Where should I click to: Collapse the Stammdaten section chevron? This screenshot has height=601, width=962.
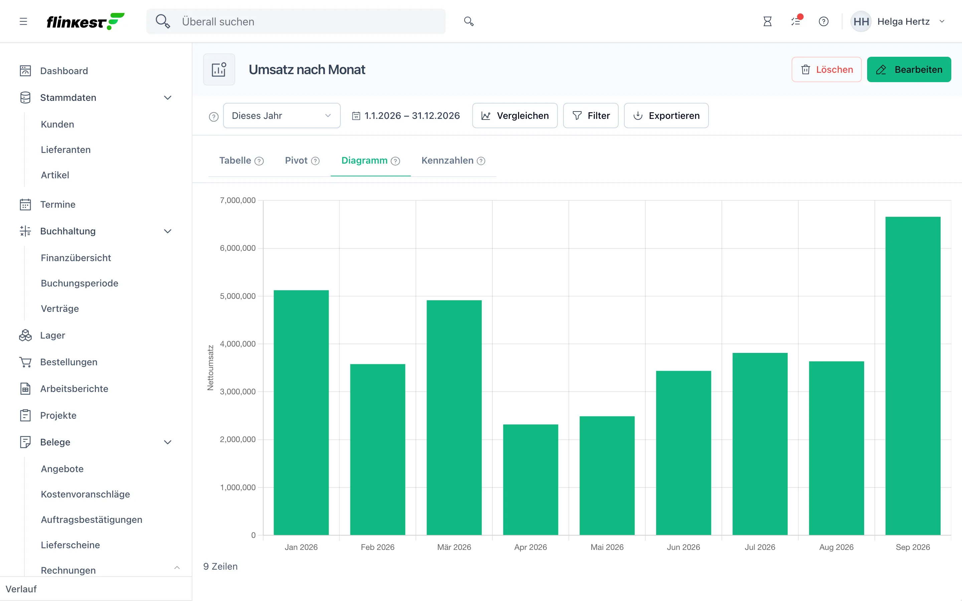pos(168,98)
